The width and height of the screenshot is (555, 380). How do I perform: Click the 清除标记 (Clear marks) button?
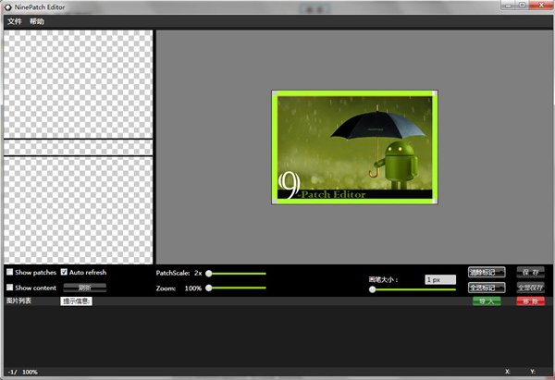click(x=487, y=272)
